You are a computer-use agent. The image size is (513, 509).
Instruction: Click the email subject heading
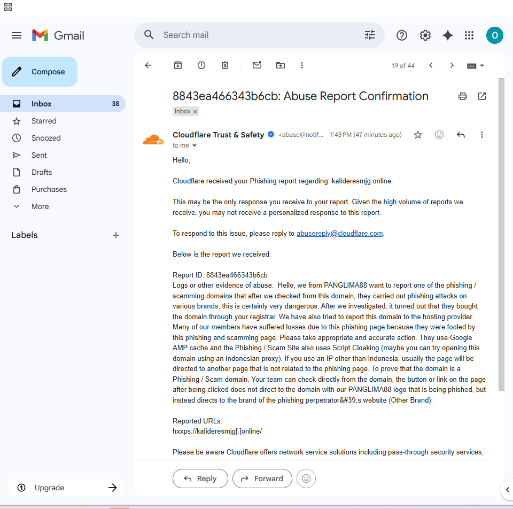(x=300, y=96)
